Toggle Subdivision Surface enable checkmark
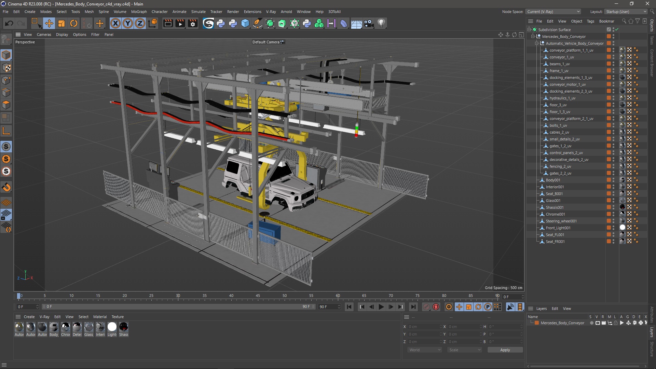 pos(617,30)
